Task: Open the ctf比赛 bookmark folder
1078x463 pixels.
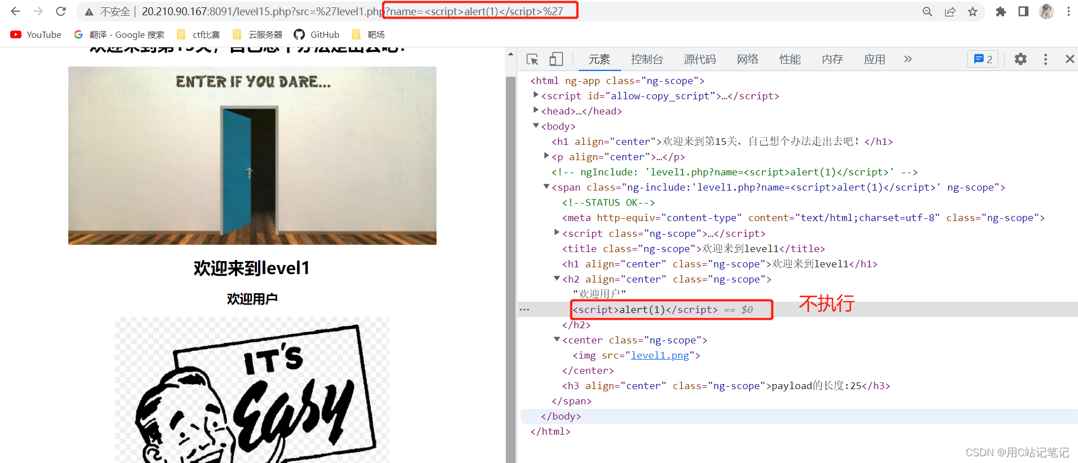Action: (198, 34)
